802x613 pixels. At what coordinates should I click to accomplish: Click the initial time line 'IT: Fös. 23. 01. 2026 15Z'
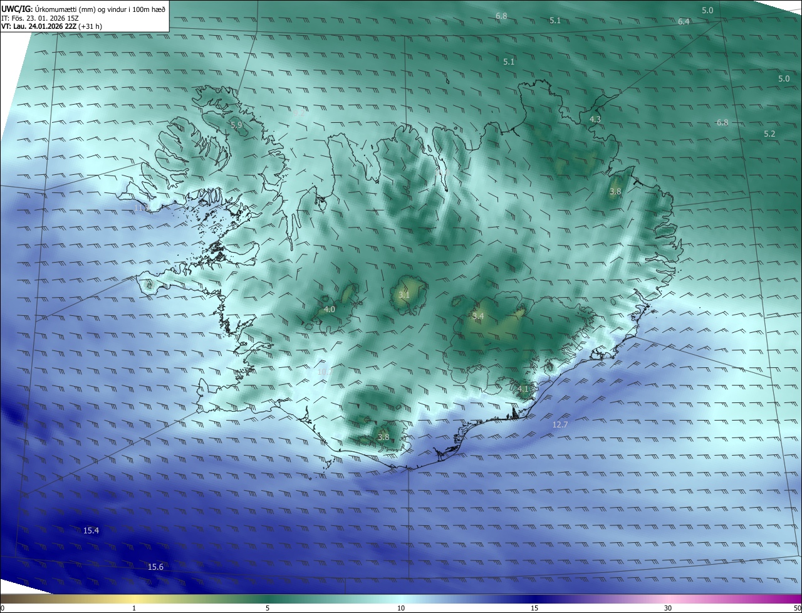click(40, 18)
